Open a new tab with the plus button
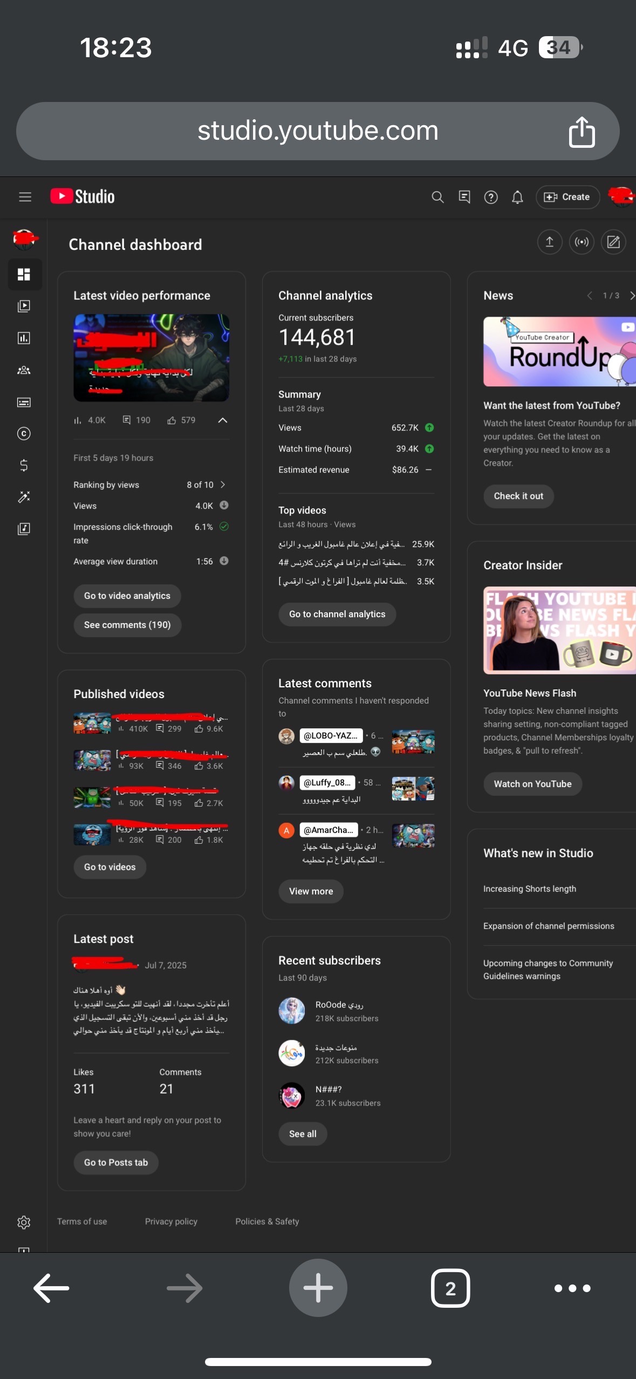Screen dimensions: 636x1379 click(318, 1288)
